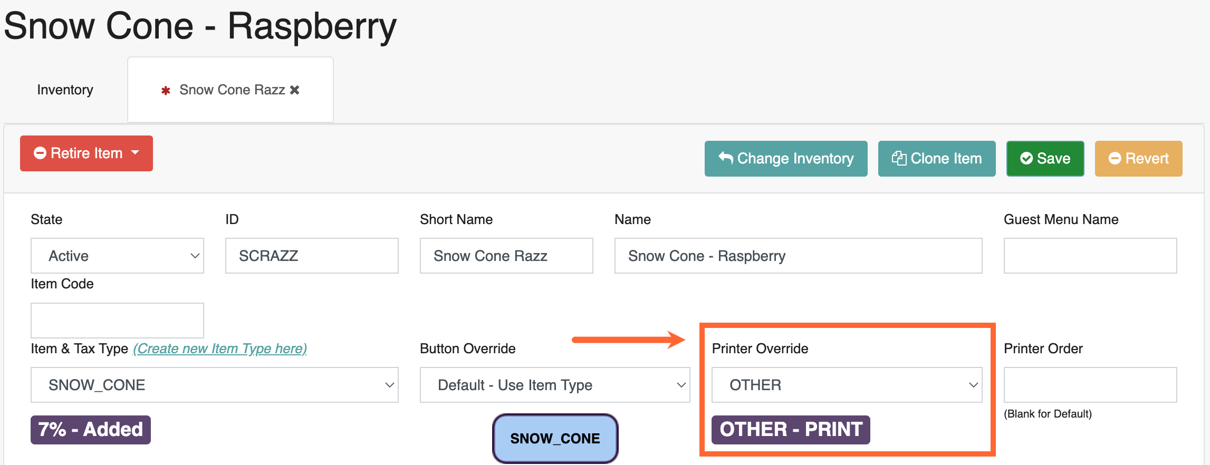Open the Retire Item dropdown caret
Image resolution: width=1210 pixels, height=465 pixels.
click(135, 153)
